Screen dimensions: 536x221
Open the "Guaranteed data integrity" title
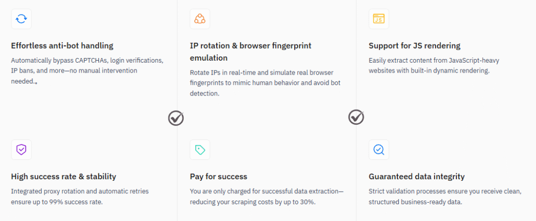(x=417, y=176)
